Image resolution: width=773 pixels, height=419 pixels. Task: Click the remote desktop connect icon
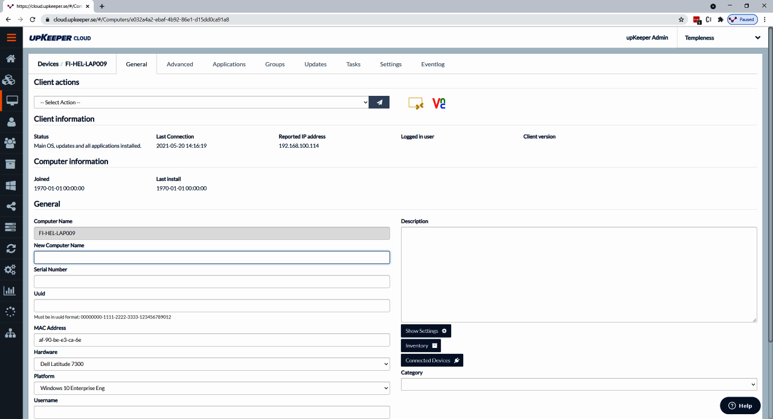415,103
